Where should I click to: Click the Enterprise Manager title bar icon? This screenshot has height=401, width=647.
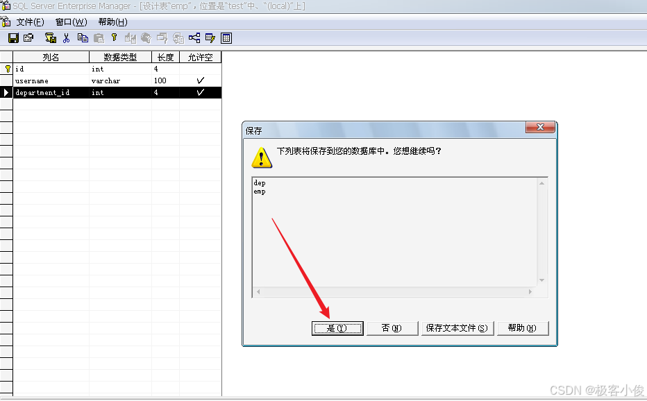6,6
